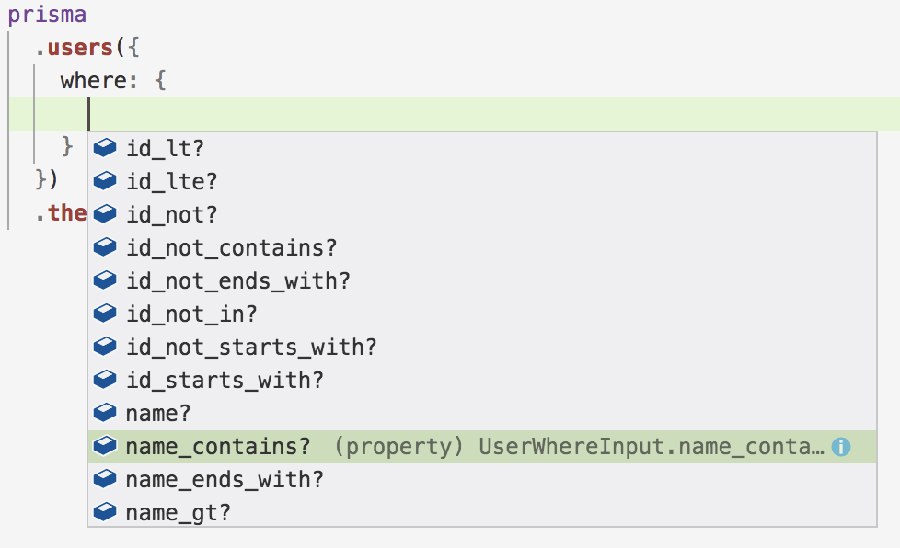
Task: Click in the highlighted empty editor line
Action: [x=460, y=114]
